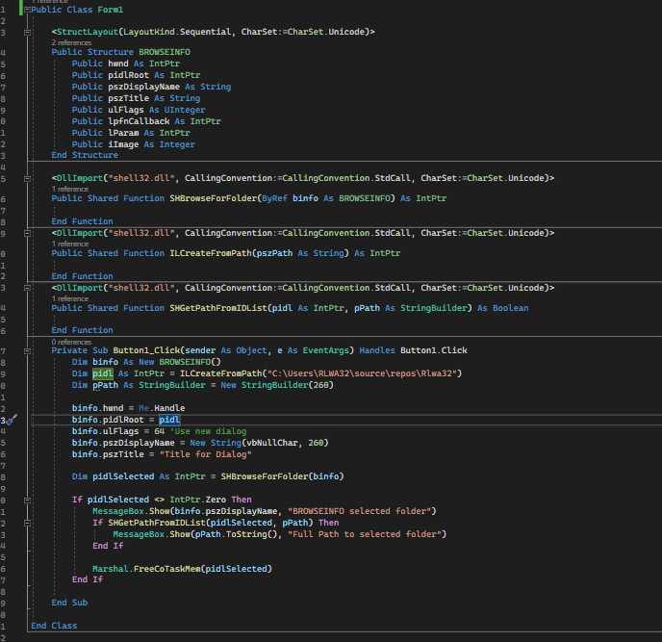Click 'binfo' in 'Dim binfo As New BROWSEINFO()'
The image size is (662, 642).
105,362
